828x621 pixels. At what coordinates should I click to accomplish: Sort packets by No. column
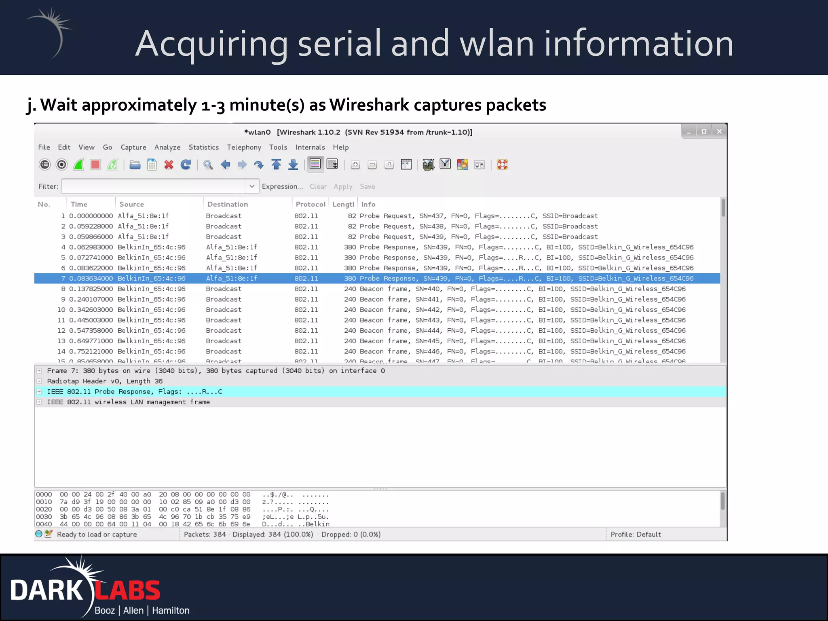coord(51,204)
